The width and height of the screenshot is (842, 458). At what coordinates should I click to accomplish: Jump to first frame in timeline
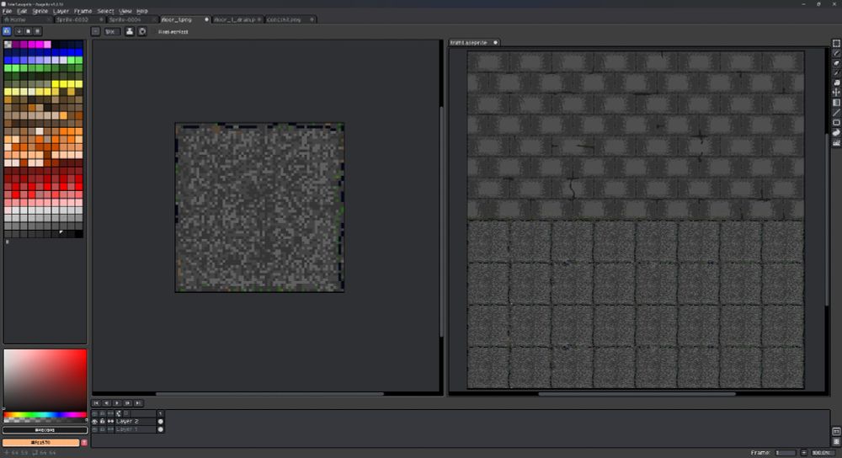pos(96,403)
